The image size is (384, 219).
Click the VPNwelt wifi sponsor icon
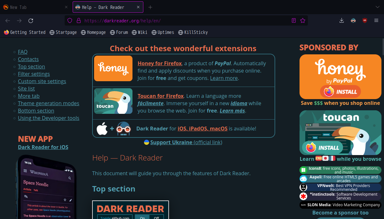(x=303, y=187)
